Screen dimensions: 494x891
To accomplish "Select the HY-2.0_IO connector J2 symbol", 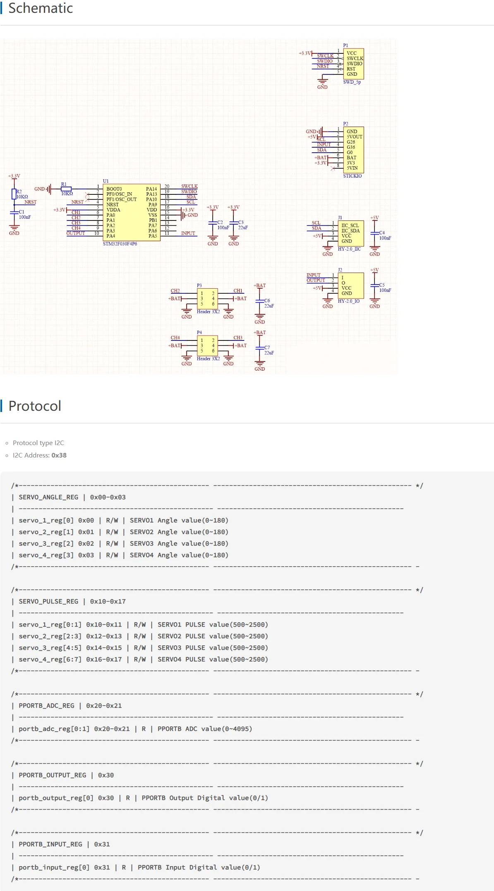I will click(351, 285).
